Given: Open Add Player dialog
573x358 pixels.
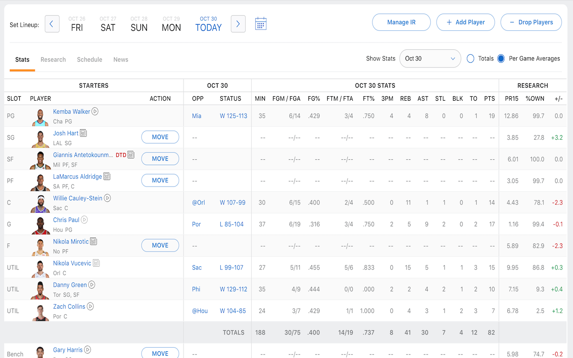Looking at the screenshot, I should [466, 22].
